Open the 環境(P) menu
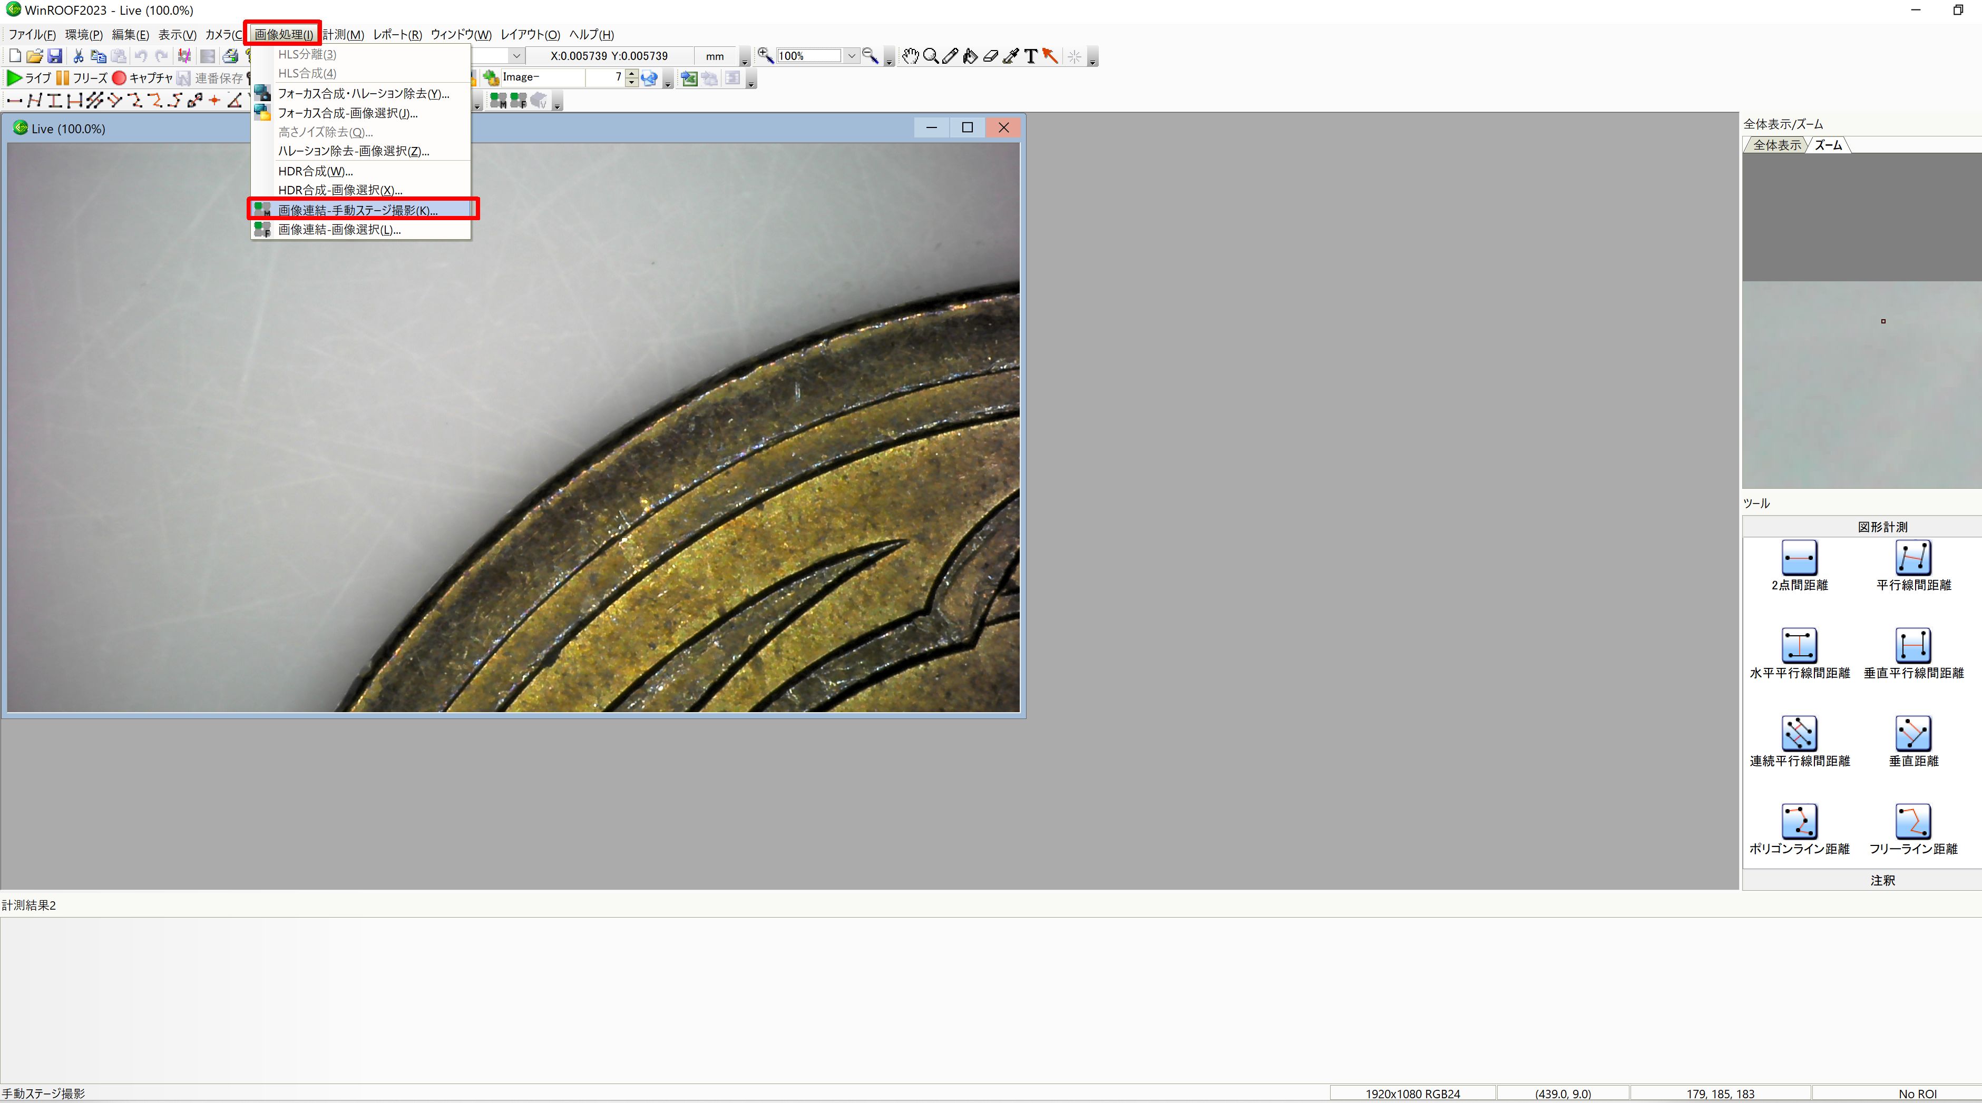This screenshot has width=1982, height=1103. pos(84,35)
